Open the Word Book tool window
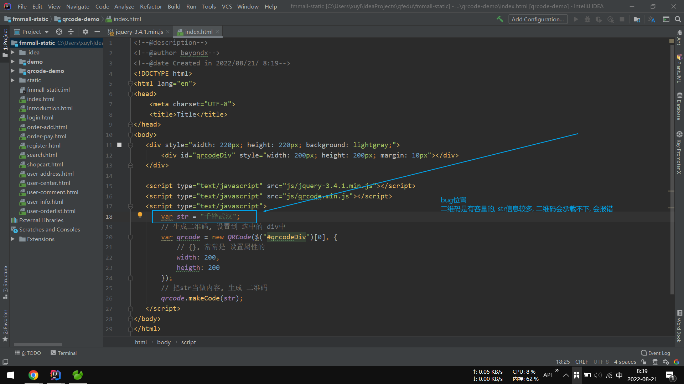The height and width of the screenshot is (384, 684). click(x=679, y=326)
